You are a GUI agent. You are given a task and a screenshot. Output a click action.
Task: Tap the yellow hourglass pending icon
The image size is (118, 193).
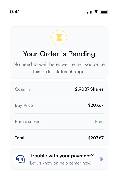pos(59,38)
